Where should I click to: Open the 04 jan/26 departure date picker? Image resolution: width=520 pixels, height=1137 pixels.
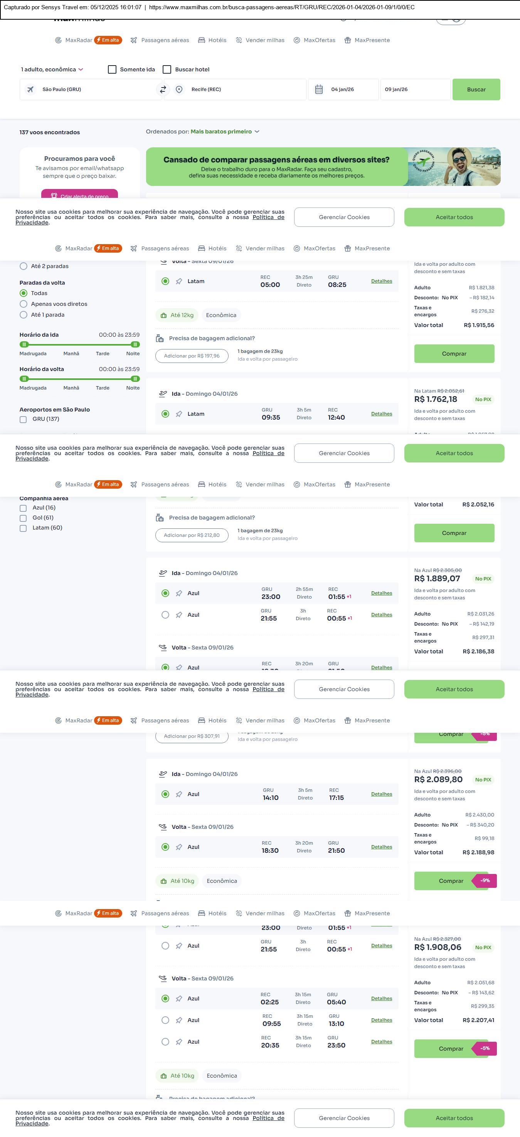pyautogui.click(x=343, y=89)
